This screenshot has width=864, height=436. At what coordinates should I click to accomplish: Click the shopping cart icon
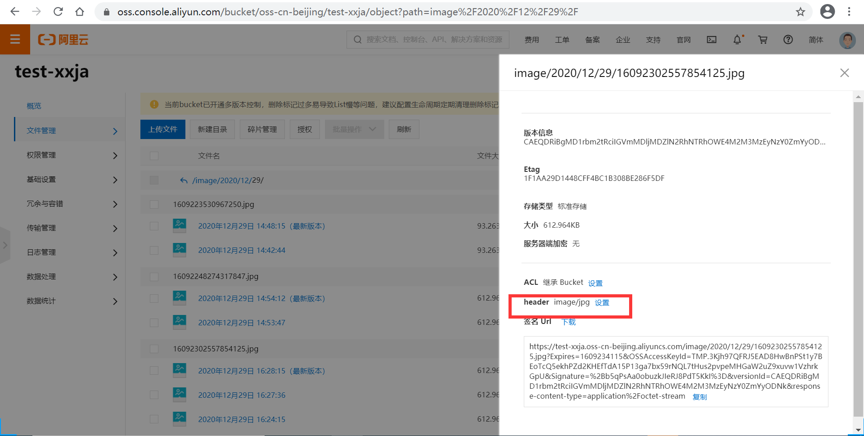[x=762, y=40]
